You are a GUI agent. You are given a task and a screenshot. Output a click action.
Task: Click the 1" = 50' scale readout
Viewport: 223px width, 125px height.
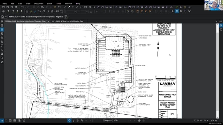click(x=214, y=120)
